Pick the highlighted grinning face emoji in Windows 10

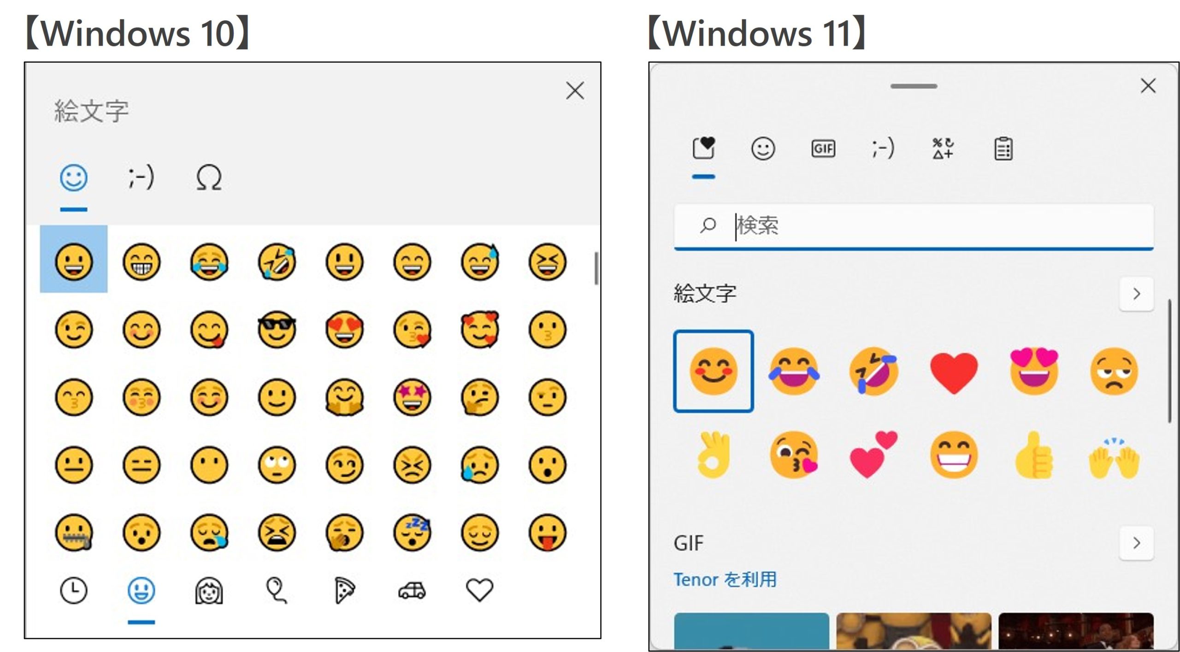74,259
